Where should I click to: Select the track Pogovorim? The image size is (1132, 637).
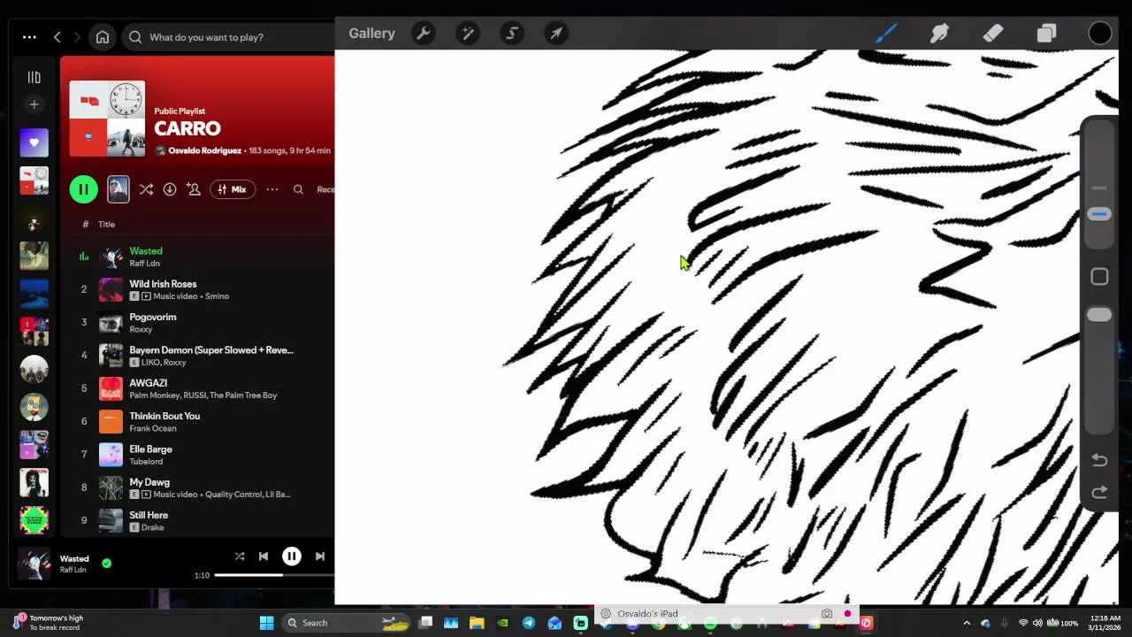point(153,317)
